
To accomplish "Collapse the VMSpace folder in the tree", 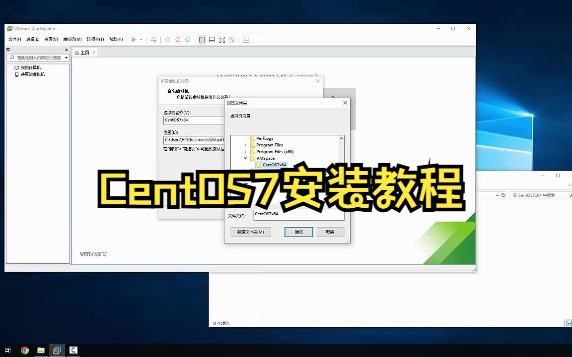I will pyautogui.click(x=245, y=158).
